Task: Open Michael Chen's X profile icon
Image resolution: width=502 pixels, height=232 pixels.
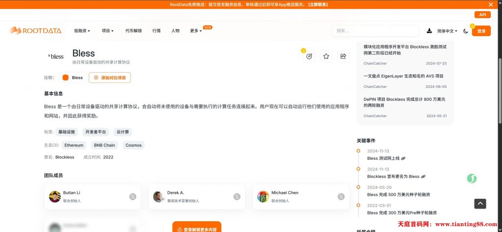Action: [x=341, y=196]
